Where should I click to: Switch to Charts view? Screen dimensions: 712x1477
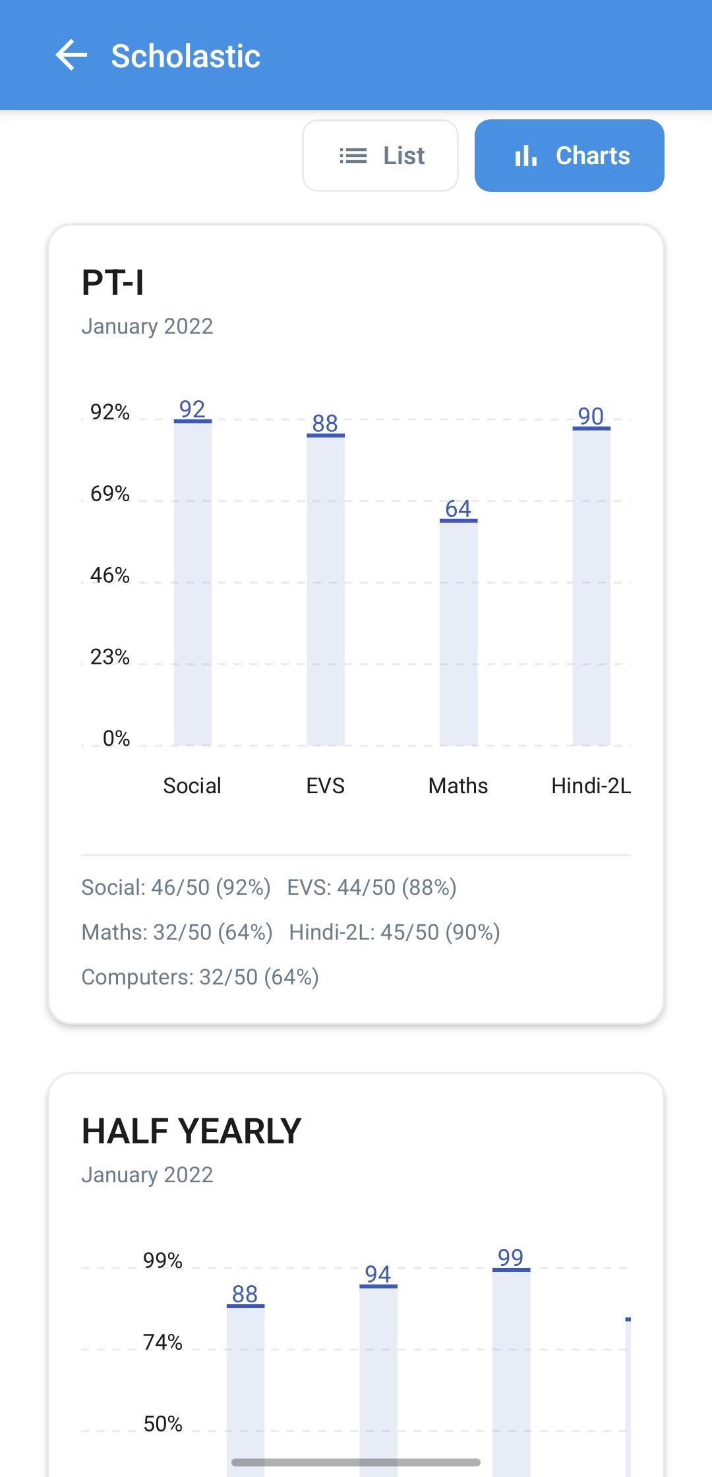569,156
